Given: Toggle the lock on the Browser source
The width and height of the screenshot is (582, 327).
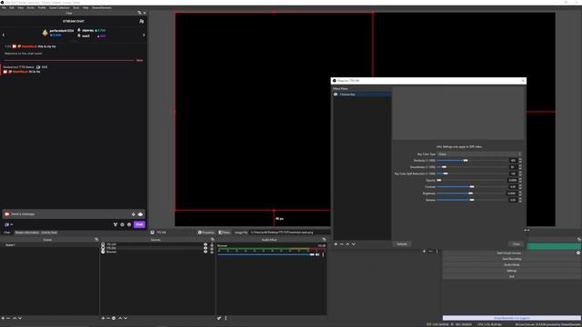Looking at the screenshot, I should [x=212, y=252].
